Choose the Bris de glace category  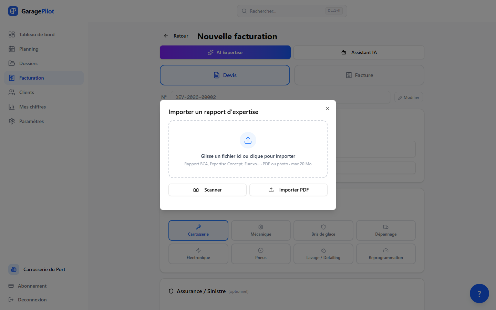coord(323,230)
